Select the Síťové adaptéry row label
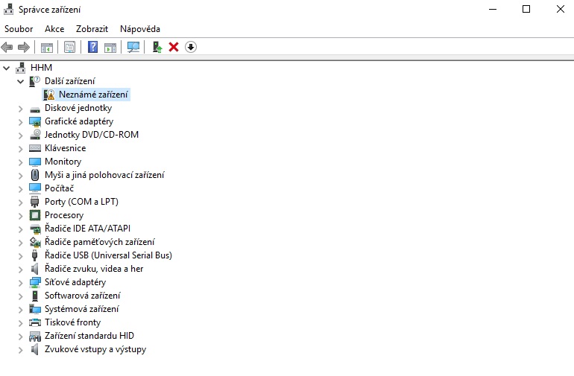 75,282
